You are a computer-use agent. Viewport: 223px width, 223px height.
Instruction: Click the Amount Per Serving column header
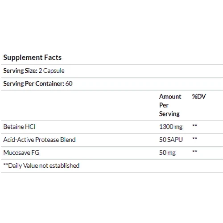[x=170, y=105]
